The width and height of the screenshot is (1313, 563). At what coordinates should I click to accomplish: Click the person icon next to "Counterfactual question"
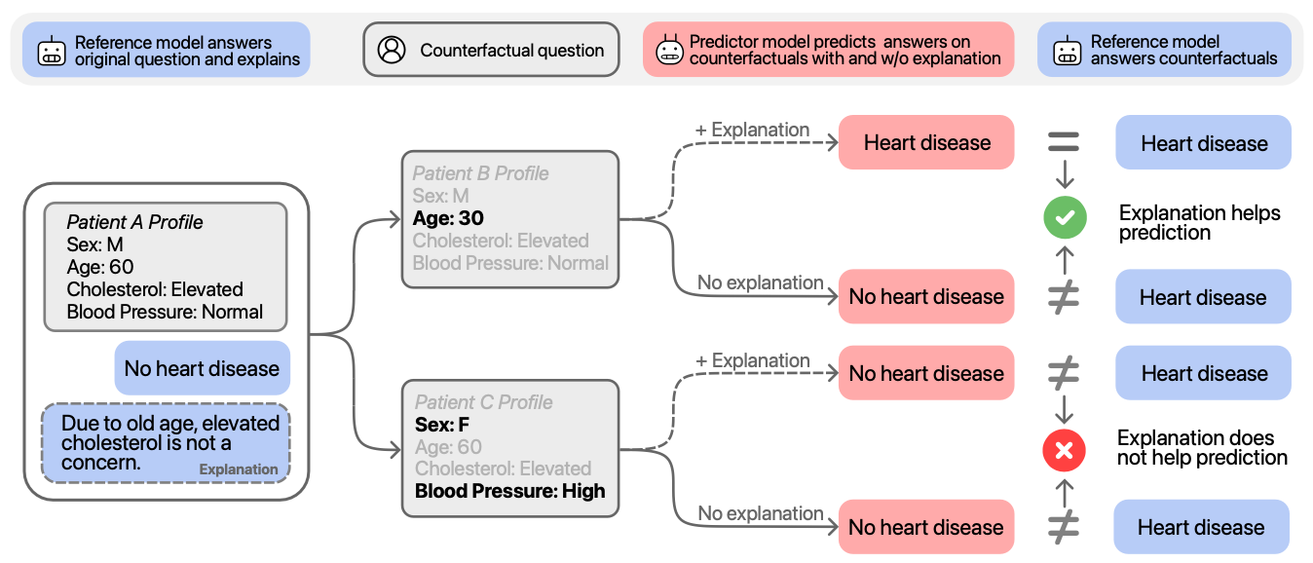(392, 51)
